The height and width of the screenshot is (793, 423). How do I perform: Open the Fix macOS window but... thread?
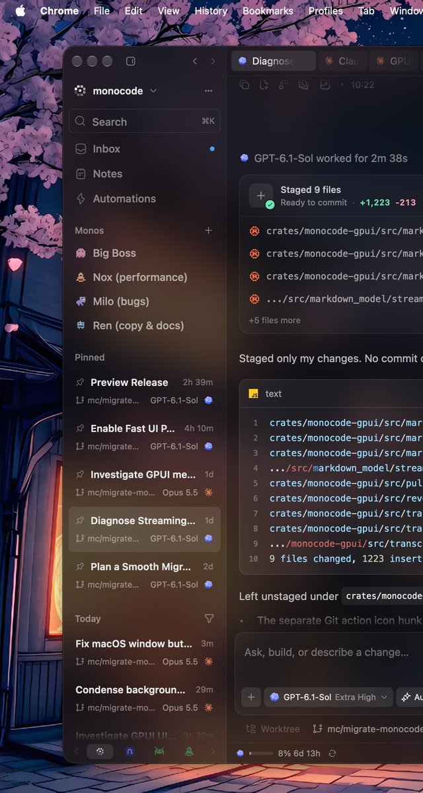click(x=144, y=652)
